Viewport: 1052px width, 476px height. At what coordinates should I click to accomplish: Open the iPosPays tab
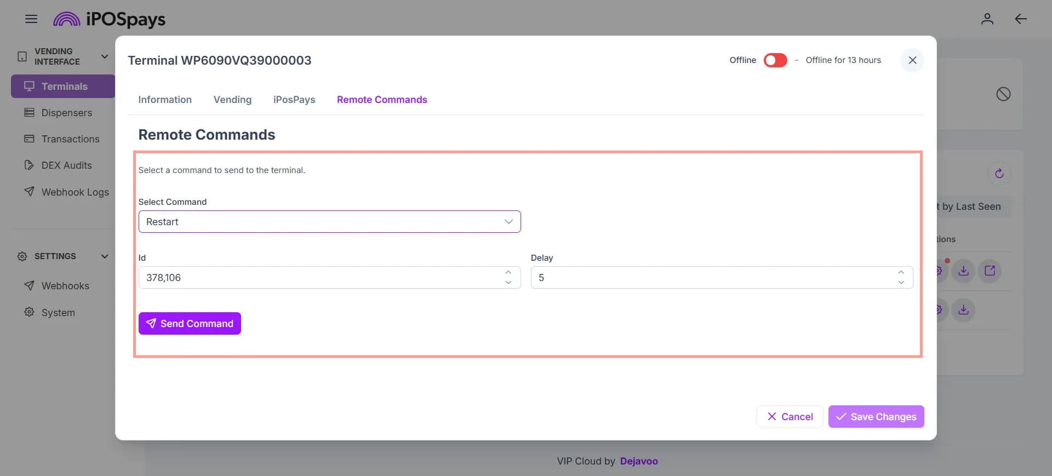tap(294, 100)
